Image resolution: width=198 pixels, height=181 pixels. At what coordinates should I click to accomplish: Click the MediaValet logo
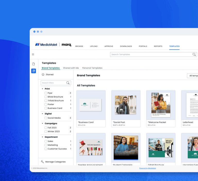coord(46,44)
